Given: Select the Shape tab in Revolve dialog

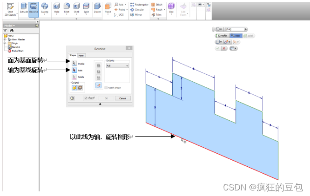Looking at the screenshot, I should [73, 55].
